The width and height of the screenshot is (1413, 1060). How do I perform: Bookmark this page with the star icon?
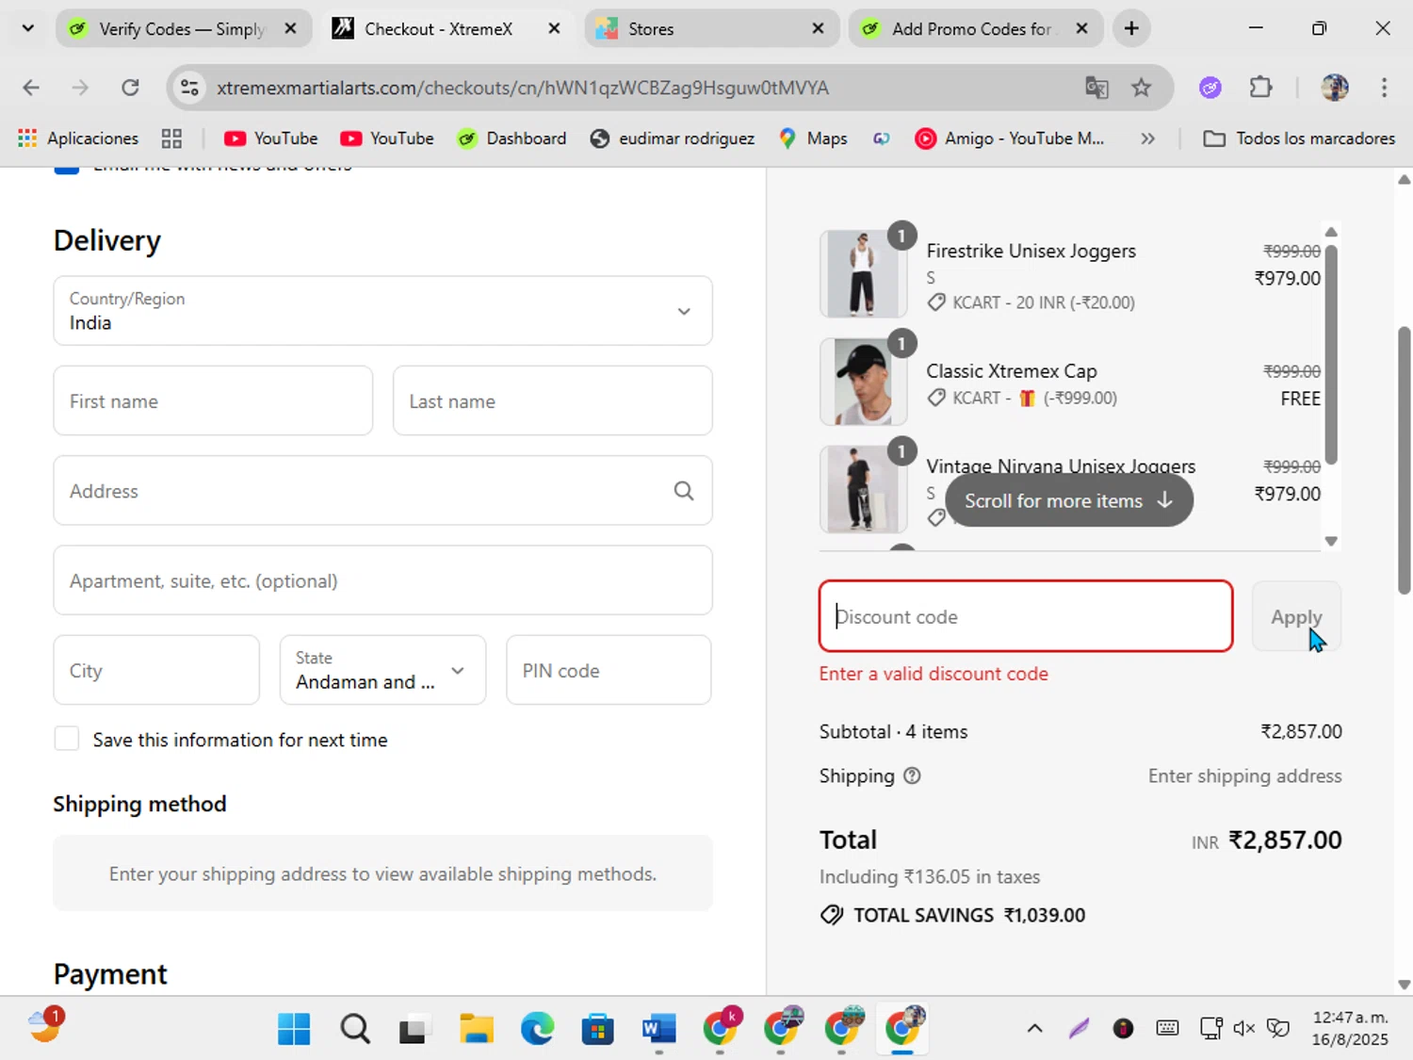(1142, 88)
